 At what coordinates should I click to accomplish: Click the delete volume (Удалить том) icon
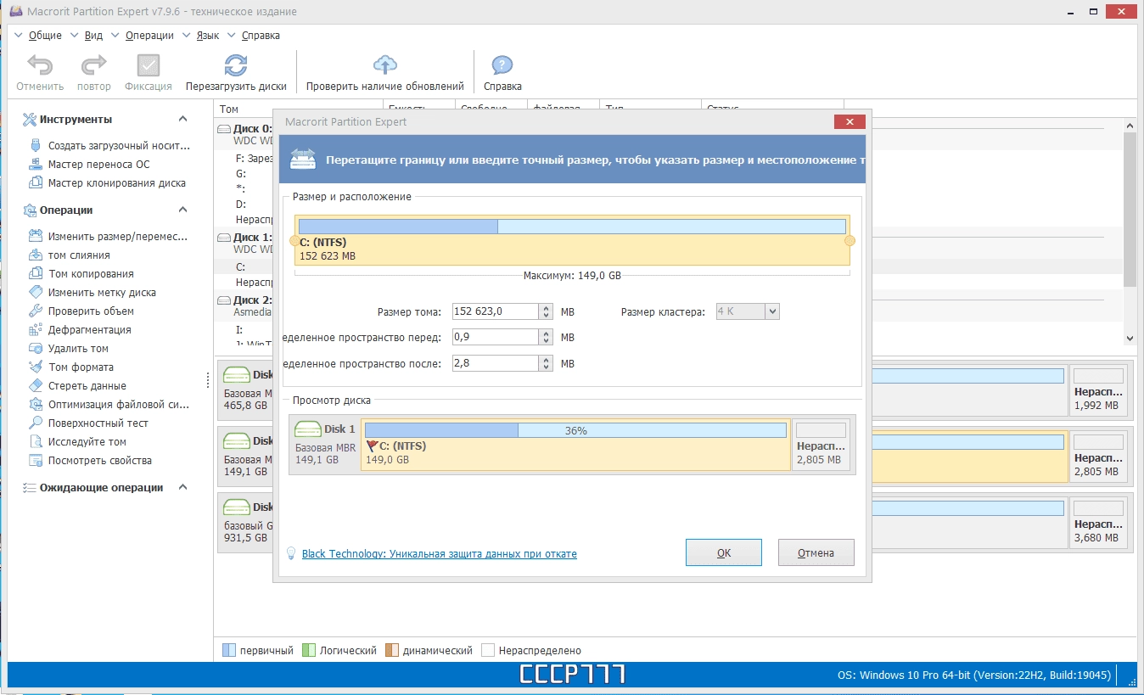tap(35, 349)
